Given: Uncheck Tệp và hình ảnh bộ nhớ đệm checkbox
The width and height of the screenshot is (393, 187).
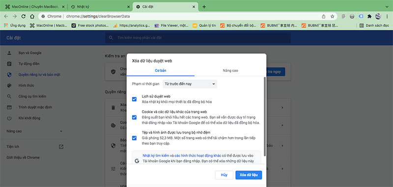Looking at the screenshot, I should coord(134,138).
